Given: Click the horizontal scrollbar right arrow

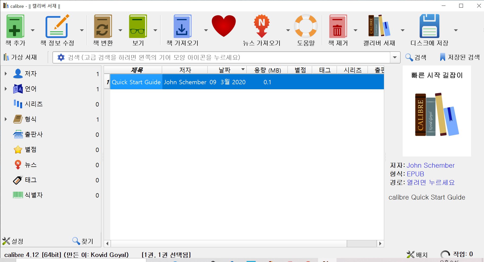Looking at the screenshot, I should [x=380, y=244].
